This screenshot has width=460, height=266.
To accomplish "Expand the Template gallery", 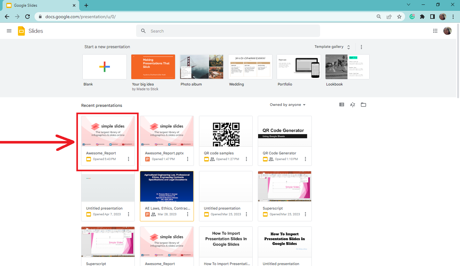I will coord(332,47).
